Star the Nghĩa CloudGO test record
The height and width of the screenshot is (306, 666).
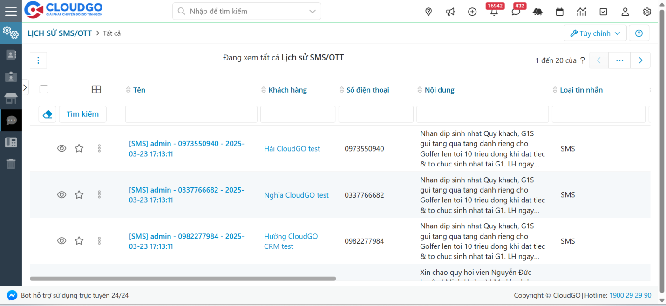click(79, 194)
